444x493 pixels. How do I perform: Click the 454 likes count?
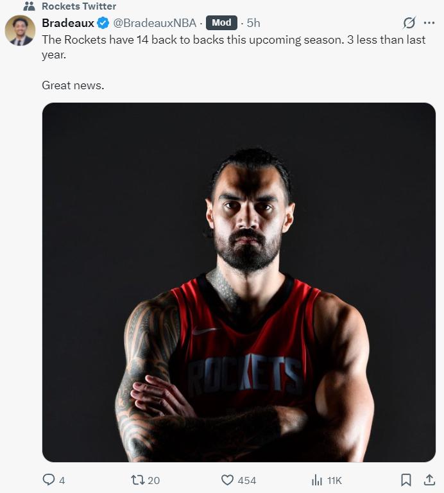(x=247, y=481)
